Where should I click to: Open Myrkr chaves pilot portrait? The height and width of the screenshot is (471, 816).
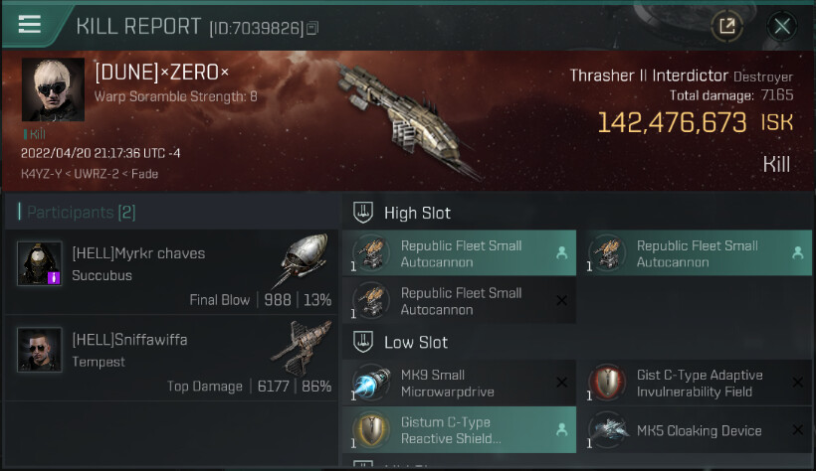[x=40, y=263]
